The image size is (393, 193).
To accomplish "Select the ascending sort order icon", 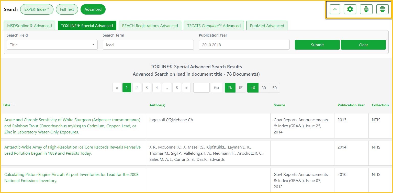I will click(x=230, y=88).
